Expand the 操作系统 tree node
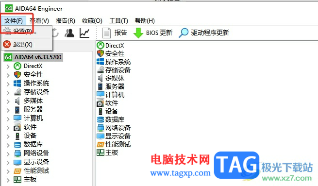The width and height of the screenshot is (318, 186). coord(8,84)
